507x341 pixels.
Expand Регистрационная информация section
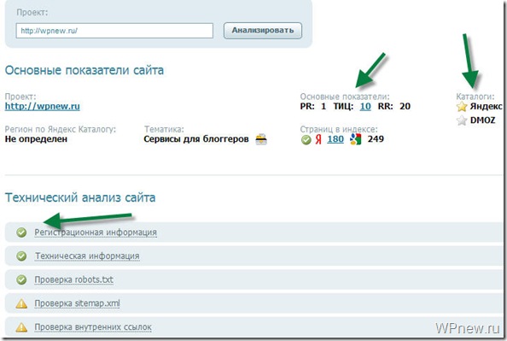(96, 232)
